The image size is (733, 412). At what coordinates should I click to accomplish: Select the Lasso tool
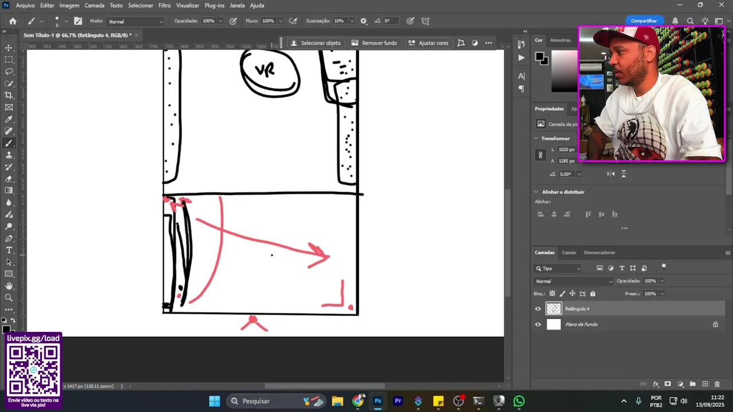pos(9,72)
